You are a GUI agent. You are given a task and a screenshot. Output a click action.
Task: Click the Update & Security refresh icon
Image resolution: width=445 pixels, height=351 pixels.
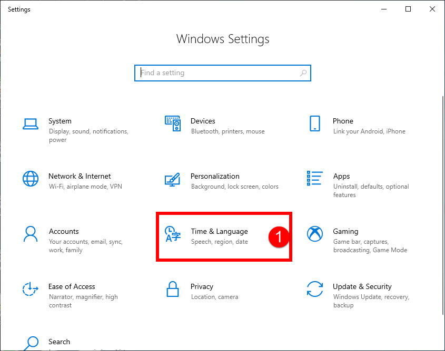click(315, 289)
